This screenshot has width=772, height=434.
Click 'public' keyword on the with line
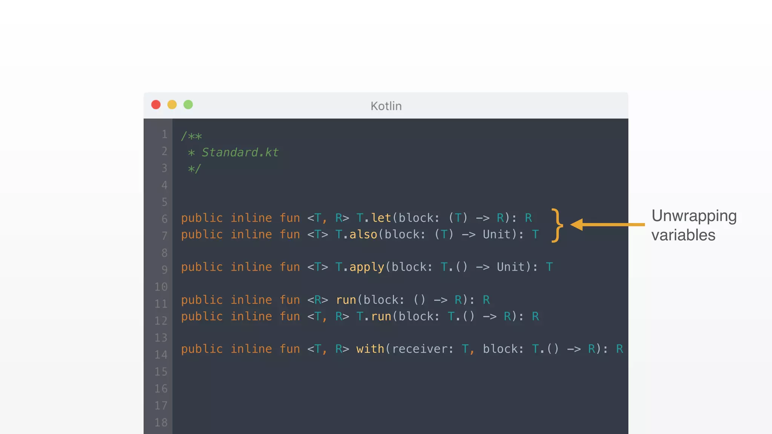pos(202,349)
